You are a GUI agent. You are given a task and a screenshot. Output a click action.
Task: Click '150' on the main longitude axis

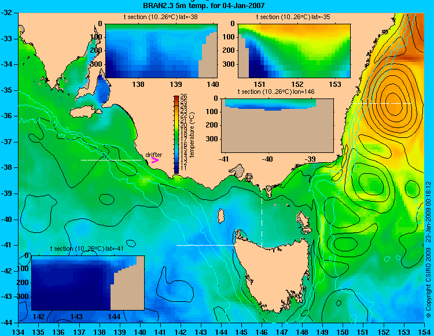[x=343, y=332]
